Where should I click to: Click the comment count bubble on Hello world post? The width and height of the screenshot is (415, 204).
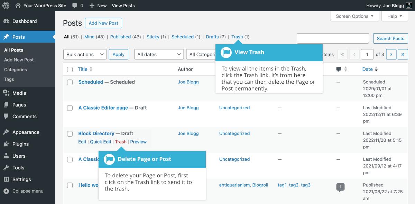point(340,187)
